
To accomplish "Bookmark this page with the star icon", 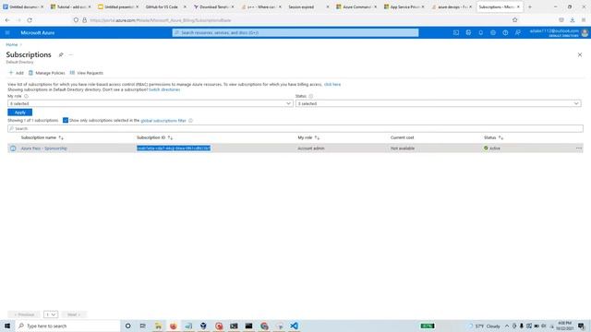I will click(x=515, y=20).
